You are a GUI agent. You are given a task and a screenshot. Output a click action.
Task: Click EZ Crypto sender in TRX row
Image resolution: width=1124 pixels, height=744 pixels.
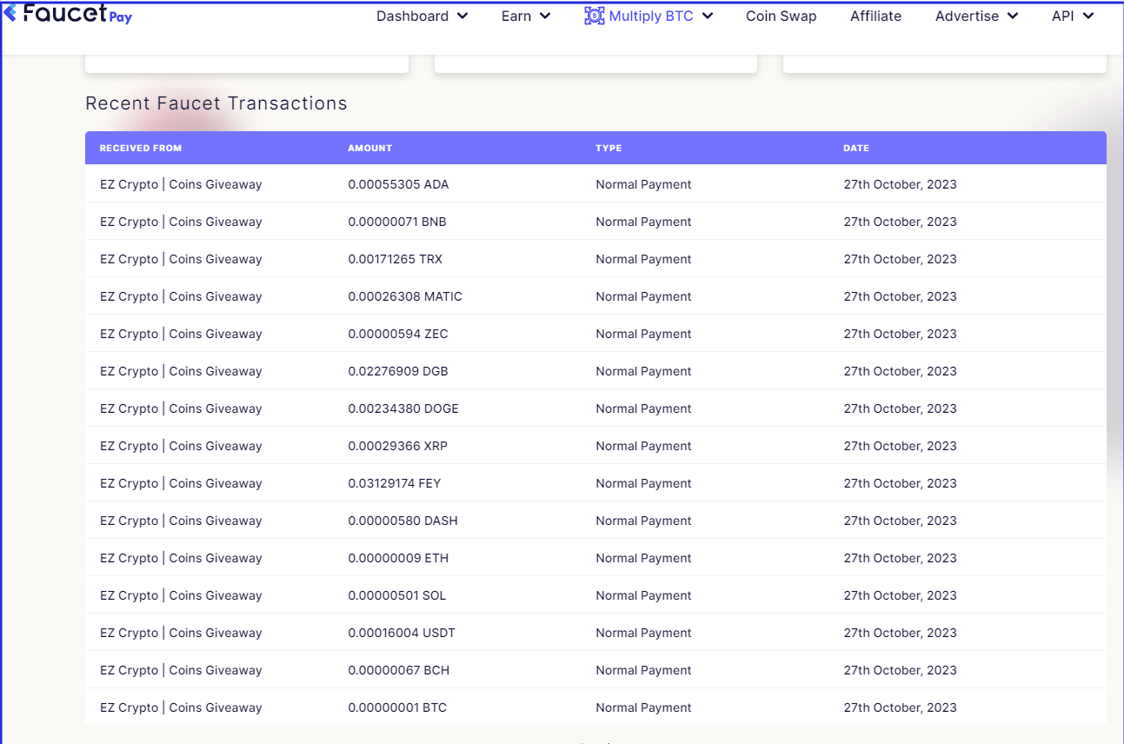click(x=181, y=259)
